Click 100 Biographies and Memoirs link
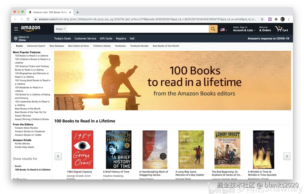Screen dimensions: 304x194 tap(32, 75)
